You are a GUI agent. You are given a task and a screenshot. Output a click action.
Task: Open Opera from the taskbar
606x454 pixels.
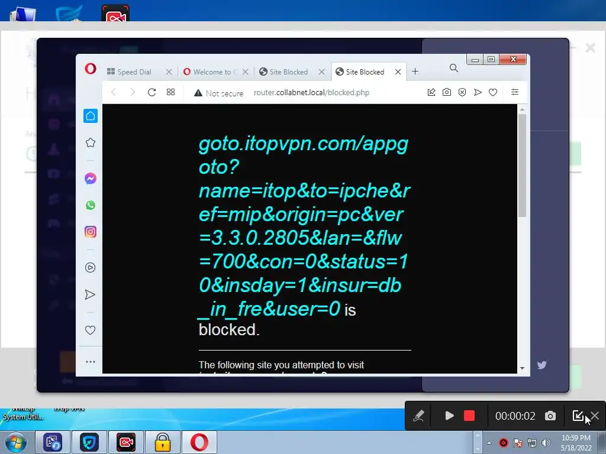pyautogui.click(x=199, y=442)
